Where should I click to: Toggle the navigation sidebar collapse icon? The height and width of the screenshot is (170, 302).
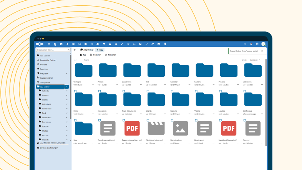click(75, 50)
